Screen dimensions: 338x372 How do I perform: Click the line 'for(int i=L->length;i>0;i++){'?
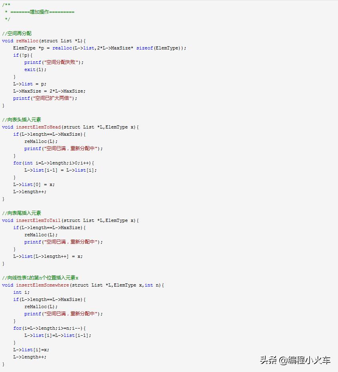point(54,163)
